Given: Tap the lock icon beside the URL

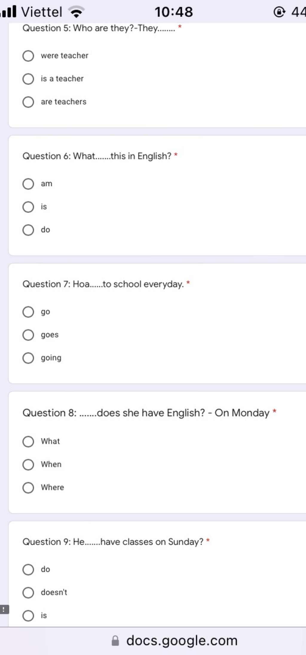Looking at the screenshot, I should click(x=115, y=641).
